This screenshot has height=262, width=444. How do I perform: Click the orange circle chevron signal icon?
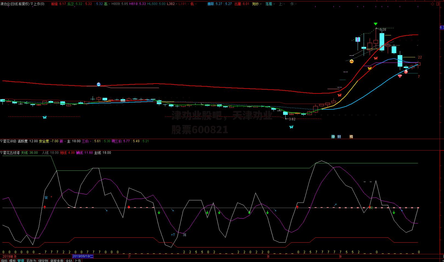click(x=352, y=61)
